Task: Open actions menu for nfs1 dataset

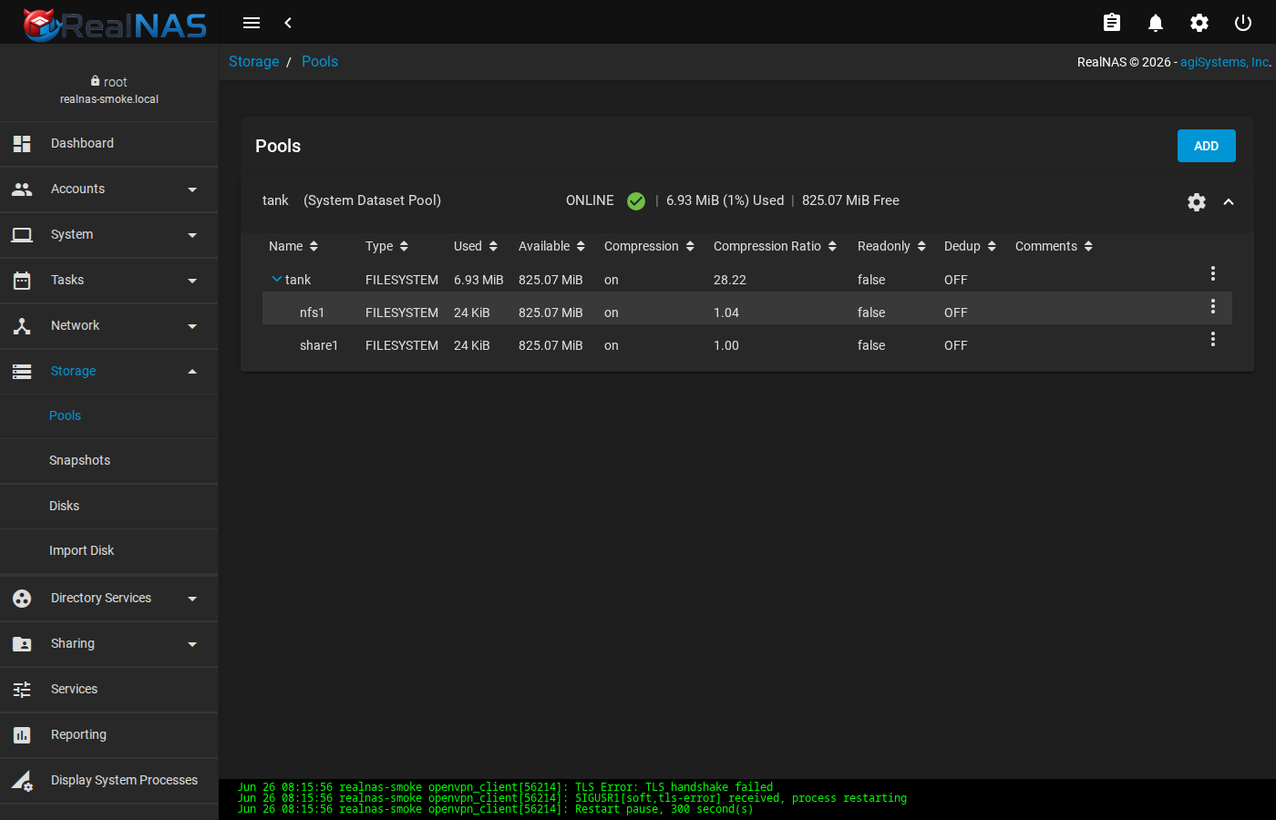Action: click(1212, 306)
